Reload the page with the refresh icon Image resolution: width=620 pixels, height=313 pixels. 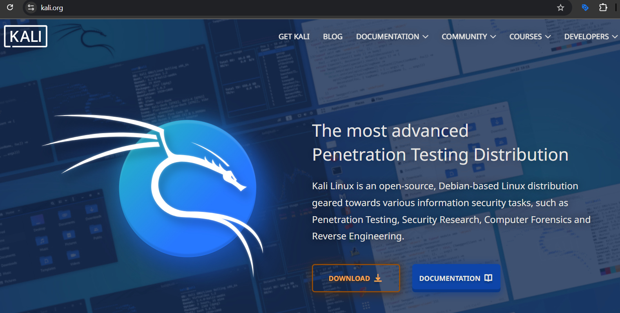[x=10, y=7]
